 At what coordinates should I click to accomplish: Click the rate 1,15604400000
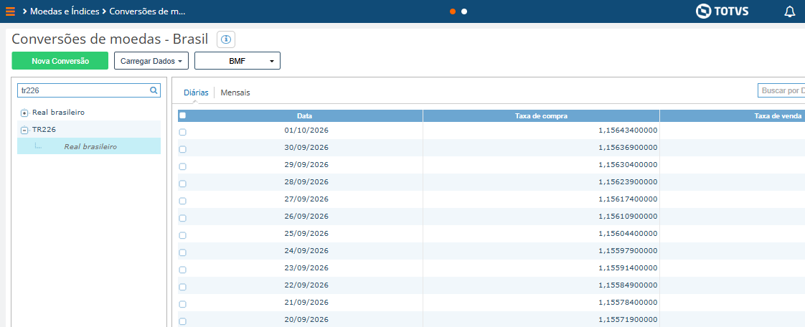pos(628,234)
